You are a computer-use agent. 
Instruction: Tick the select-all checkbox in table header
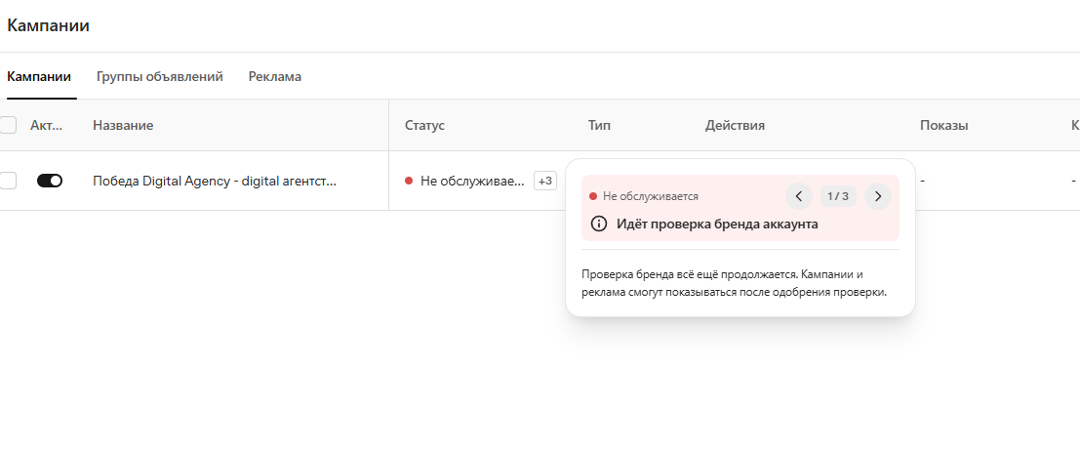click(8, 125)
